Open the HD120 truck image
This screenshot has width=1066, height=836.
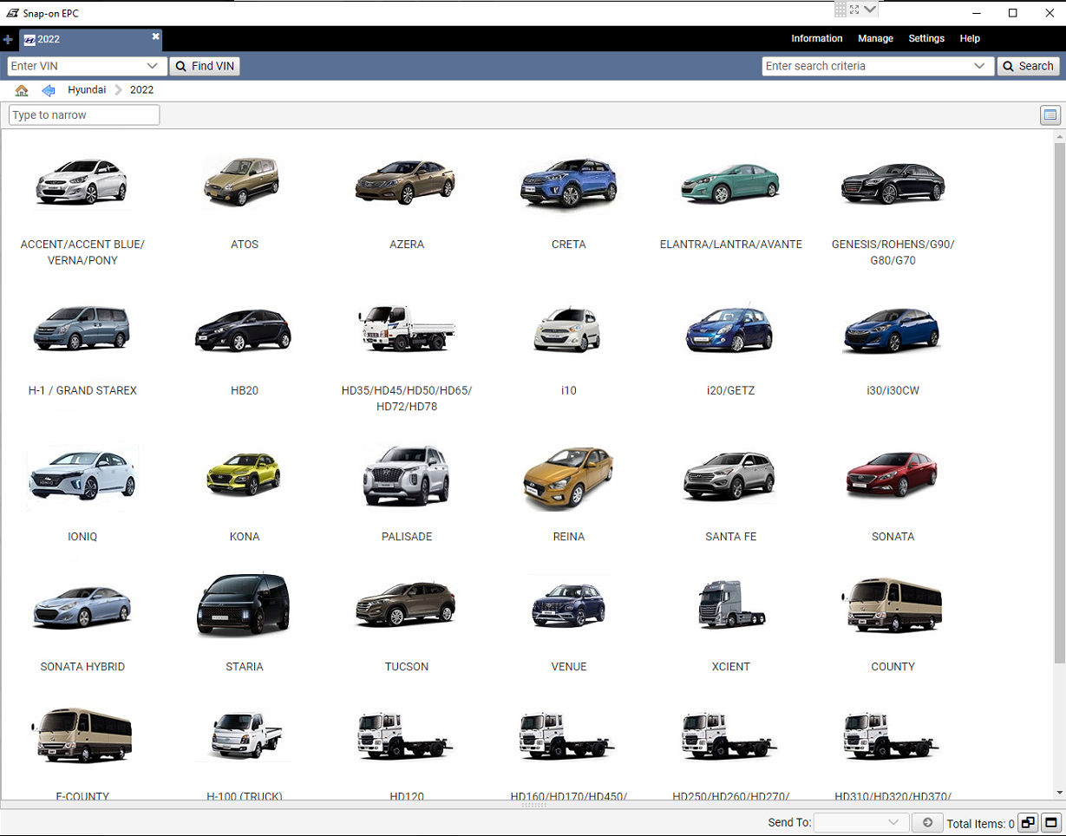406,736
